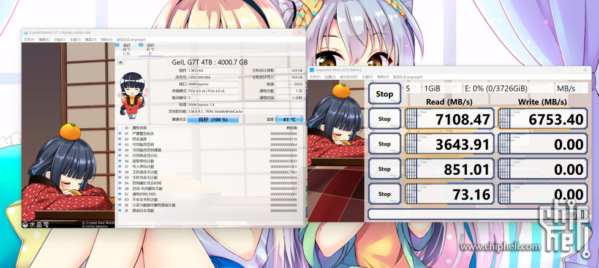Open test size dropdown showing 1GiB

pos(442,88)
